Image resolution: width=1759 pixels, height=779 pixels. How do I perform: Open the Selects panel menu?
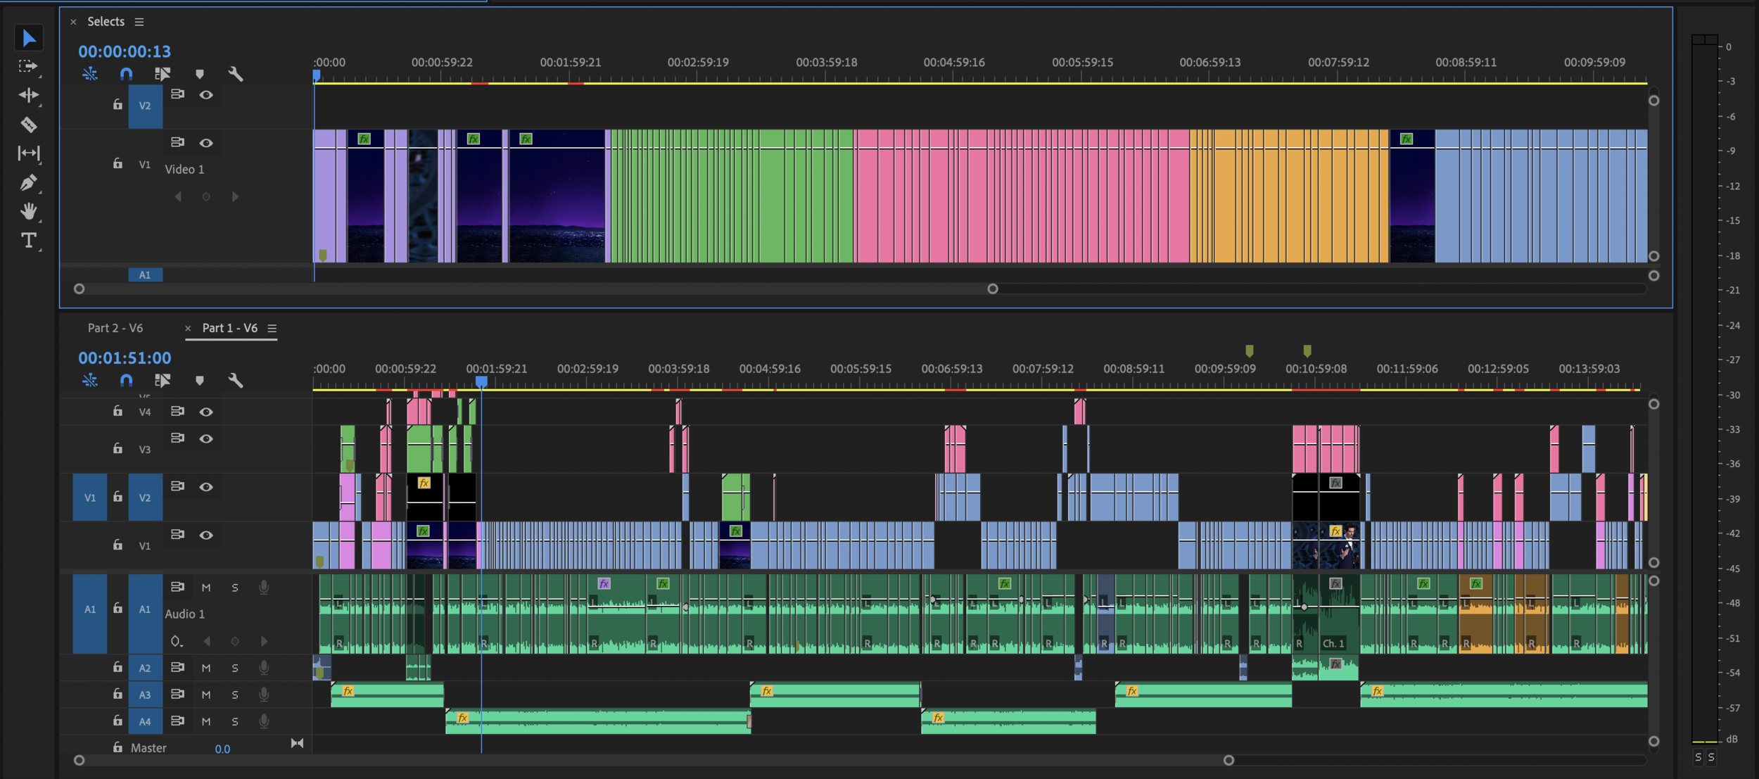coord(139,22)
